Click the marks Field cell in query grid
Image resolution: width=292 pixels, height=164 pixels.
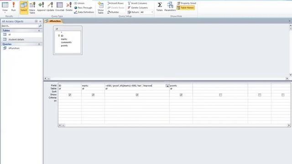[x=93, y=86]
